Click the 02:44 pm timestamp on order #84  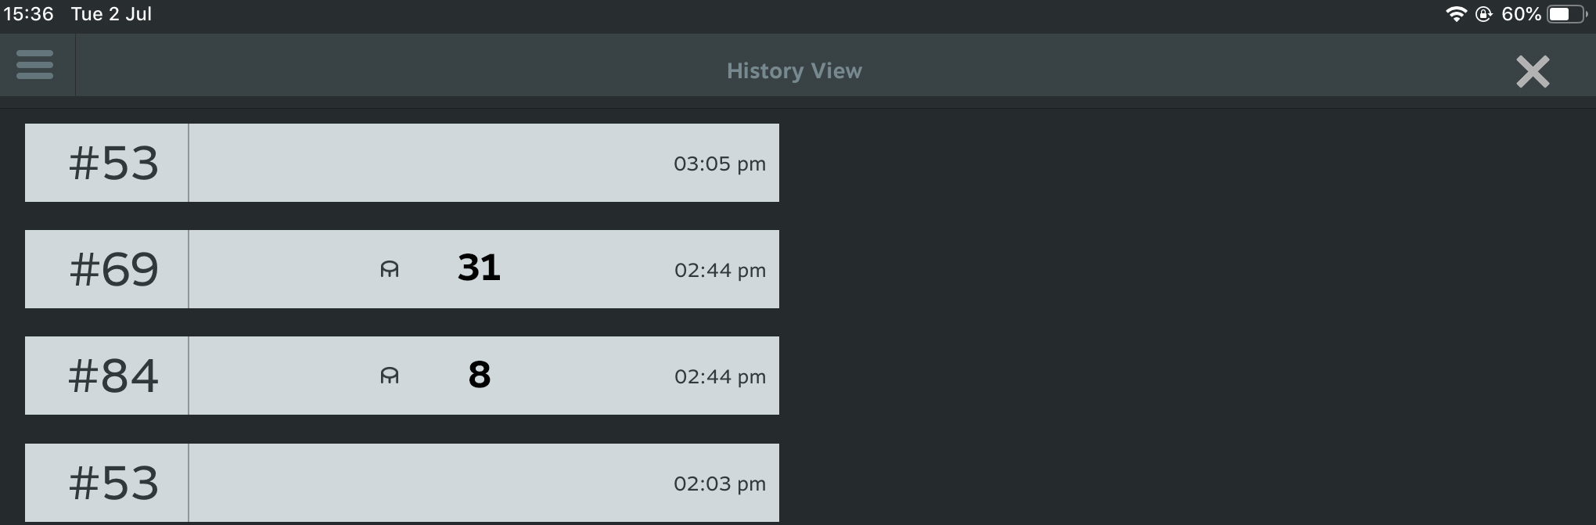point(720,377)
